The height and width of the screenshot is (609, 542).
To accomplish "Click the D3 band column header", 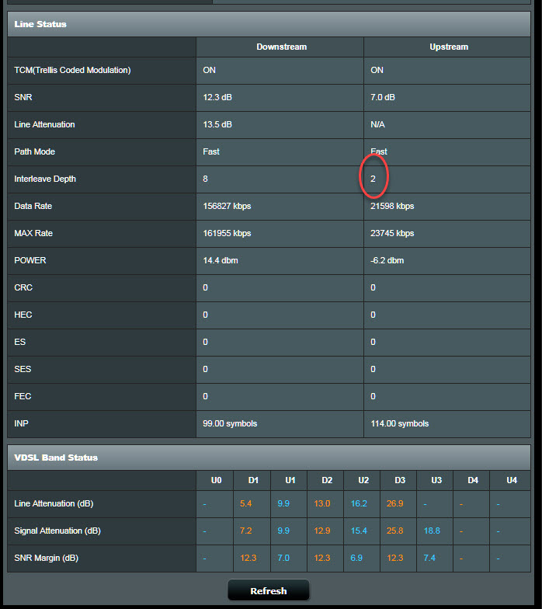I will (x=400, y=480).
